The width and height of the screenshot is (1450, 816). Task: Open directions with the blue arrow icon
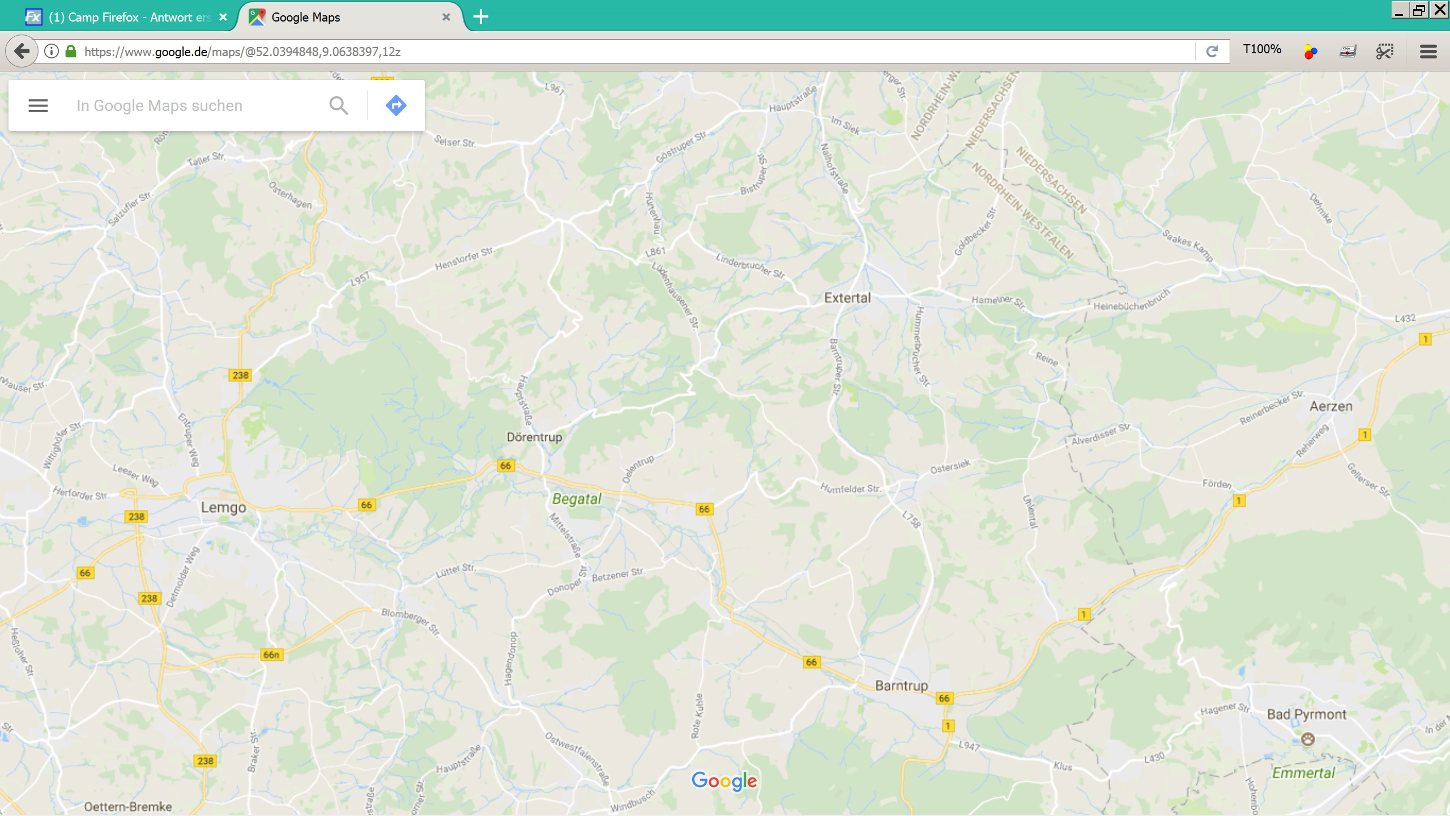coord(396,105)
